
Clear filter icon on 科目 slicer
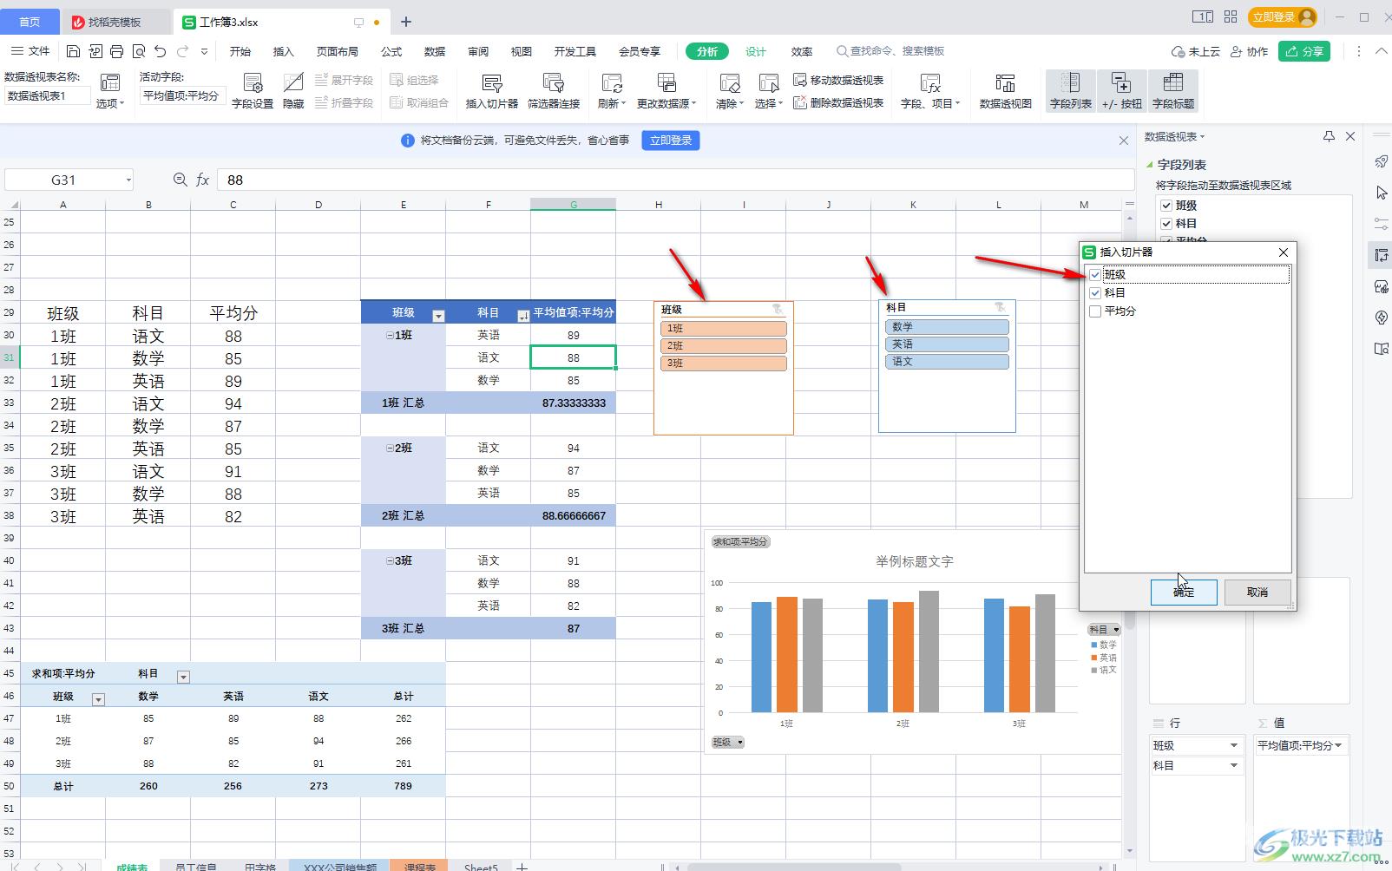coord(1000,307)
